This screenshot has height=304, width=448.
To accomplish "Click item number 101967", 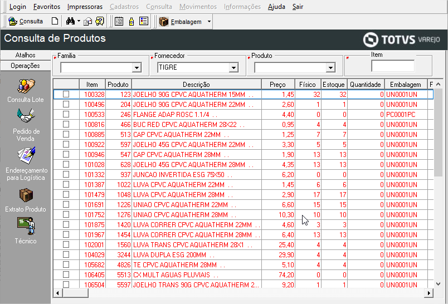I will (94, 234).
